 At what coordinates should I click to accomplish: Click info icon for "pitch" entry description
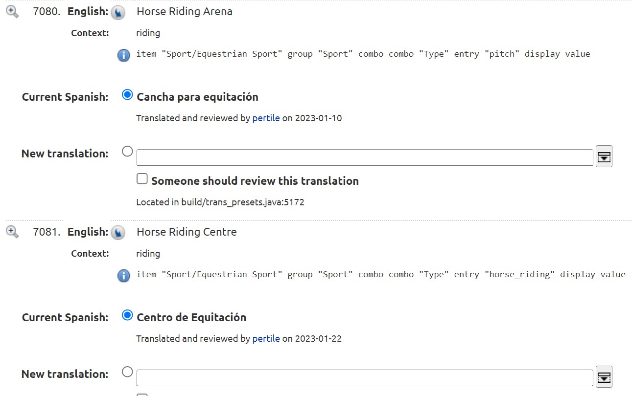click(124, 55)
